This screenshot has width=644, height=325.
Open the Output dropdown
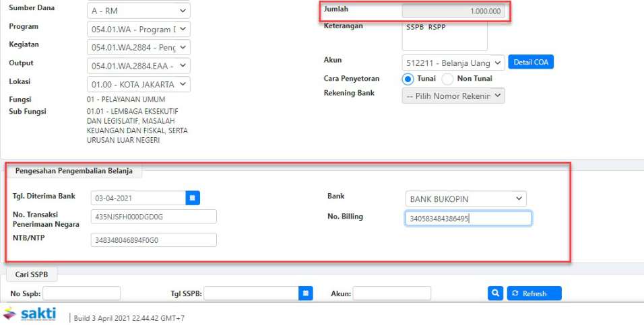[139, 66]
